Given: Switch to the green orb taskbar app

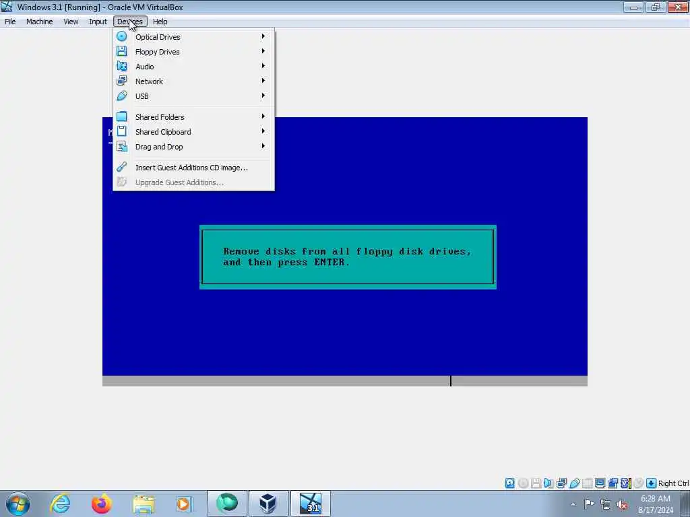Looking at the screenshot, I should (x=226, y=504).
